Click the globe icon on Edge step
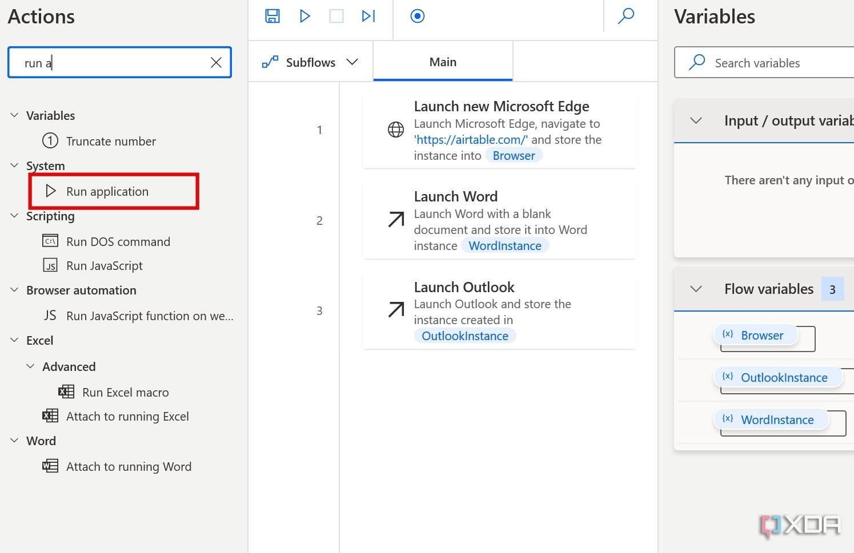The width and height of the screenshot is (854, 553). (396, 130)
